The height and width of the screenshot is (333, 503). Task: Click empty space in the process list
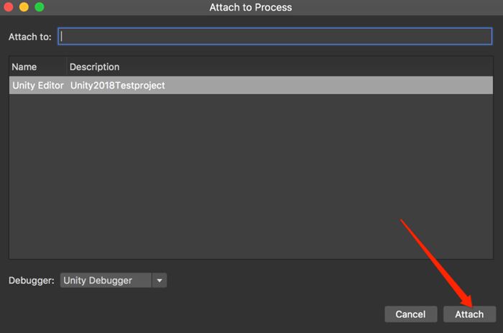point(251,179)
